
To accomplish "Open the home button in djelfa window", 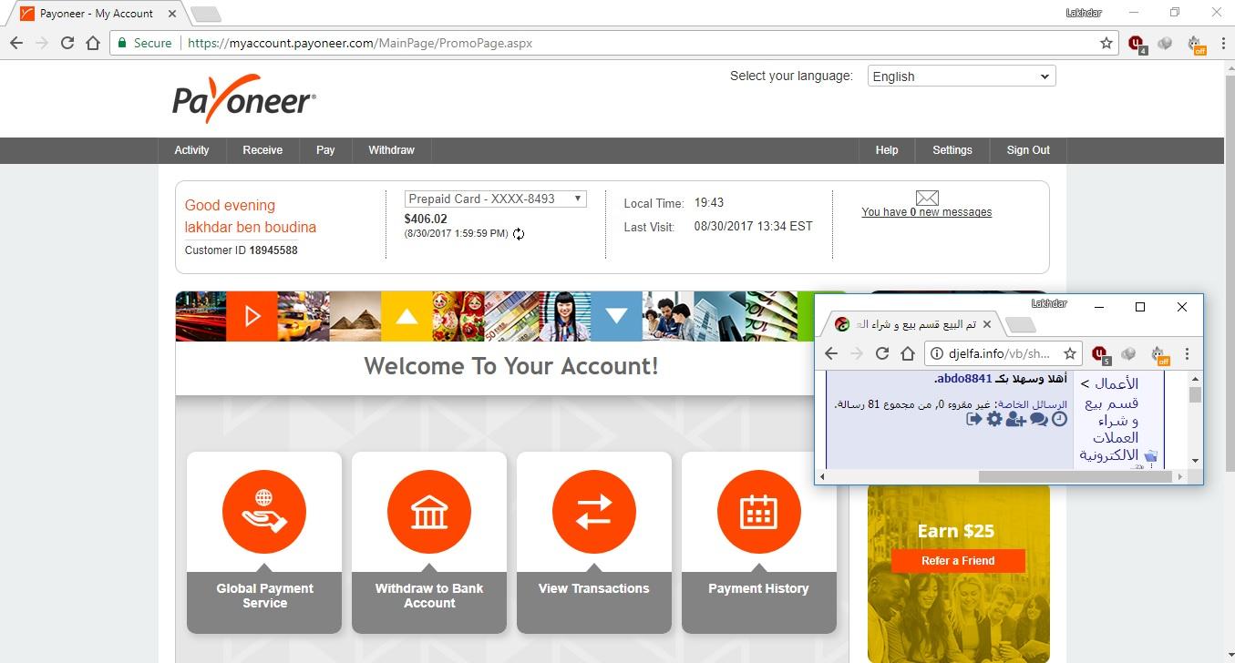I will coord(907,353).
